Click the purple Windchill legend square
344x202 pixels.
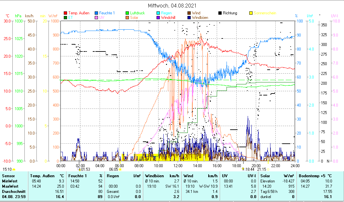point(158,18)
